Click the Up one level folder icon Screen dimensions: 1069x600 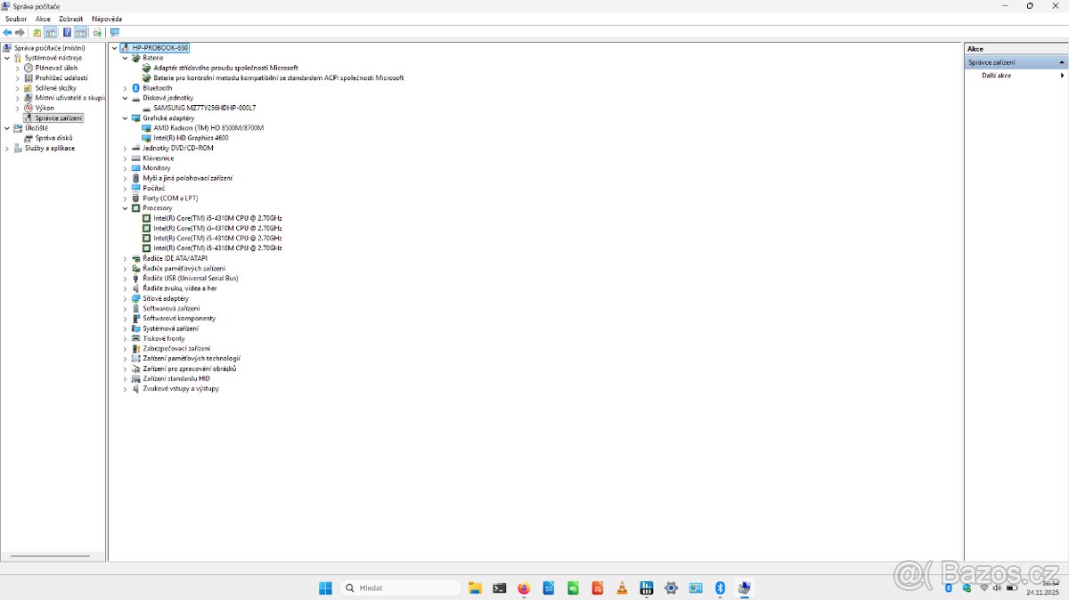pyautogui.click(x=37, y=32)
